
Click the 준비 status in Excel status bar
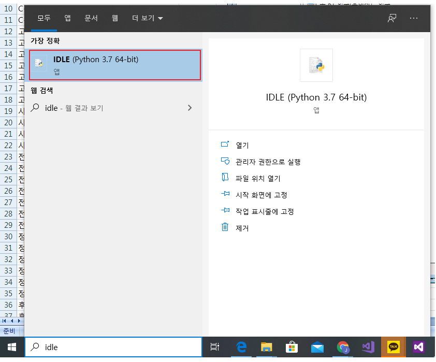pyautogui.click(x=9, y=331)
